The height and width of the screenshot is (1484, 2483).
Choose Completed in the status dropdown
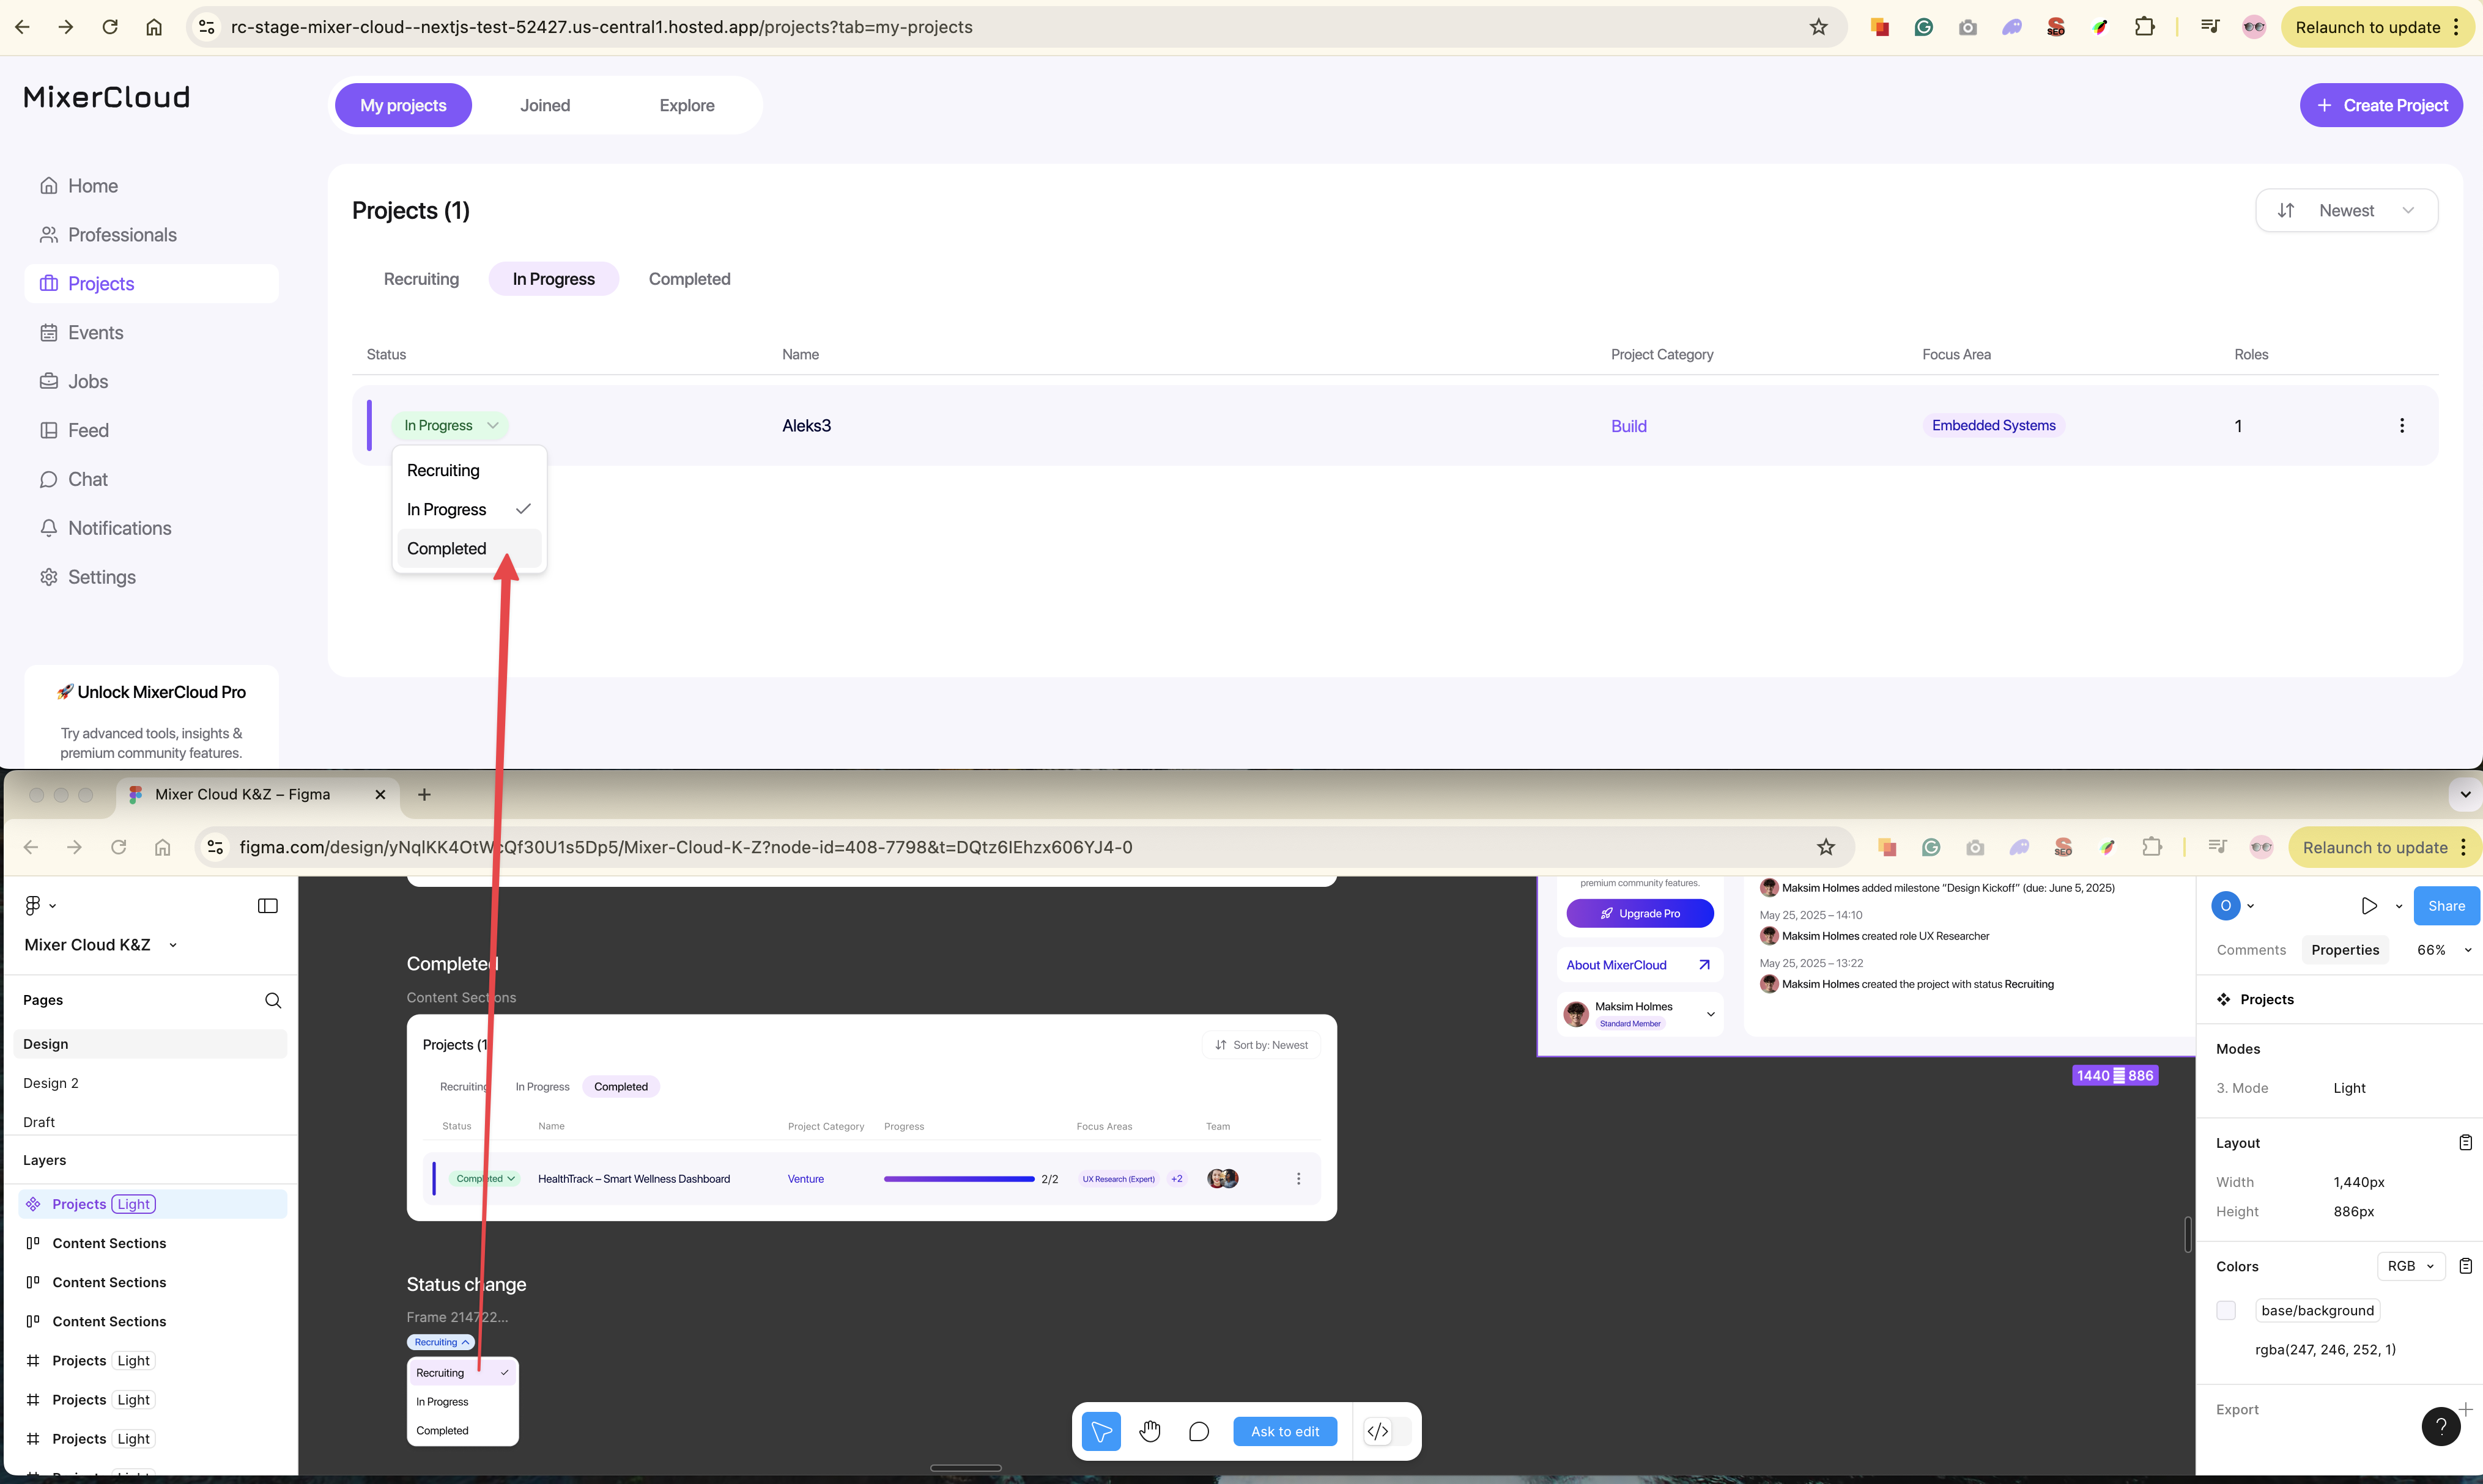[446, 548]
